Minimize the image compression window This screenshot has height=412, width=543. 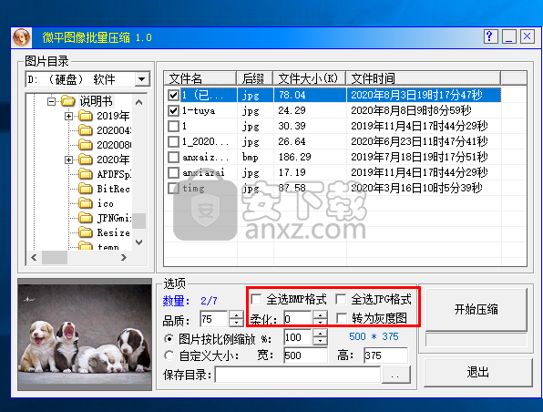pyautogui.click(x=508, y=36)
